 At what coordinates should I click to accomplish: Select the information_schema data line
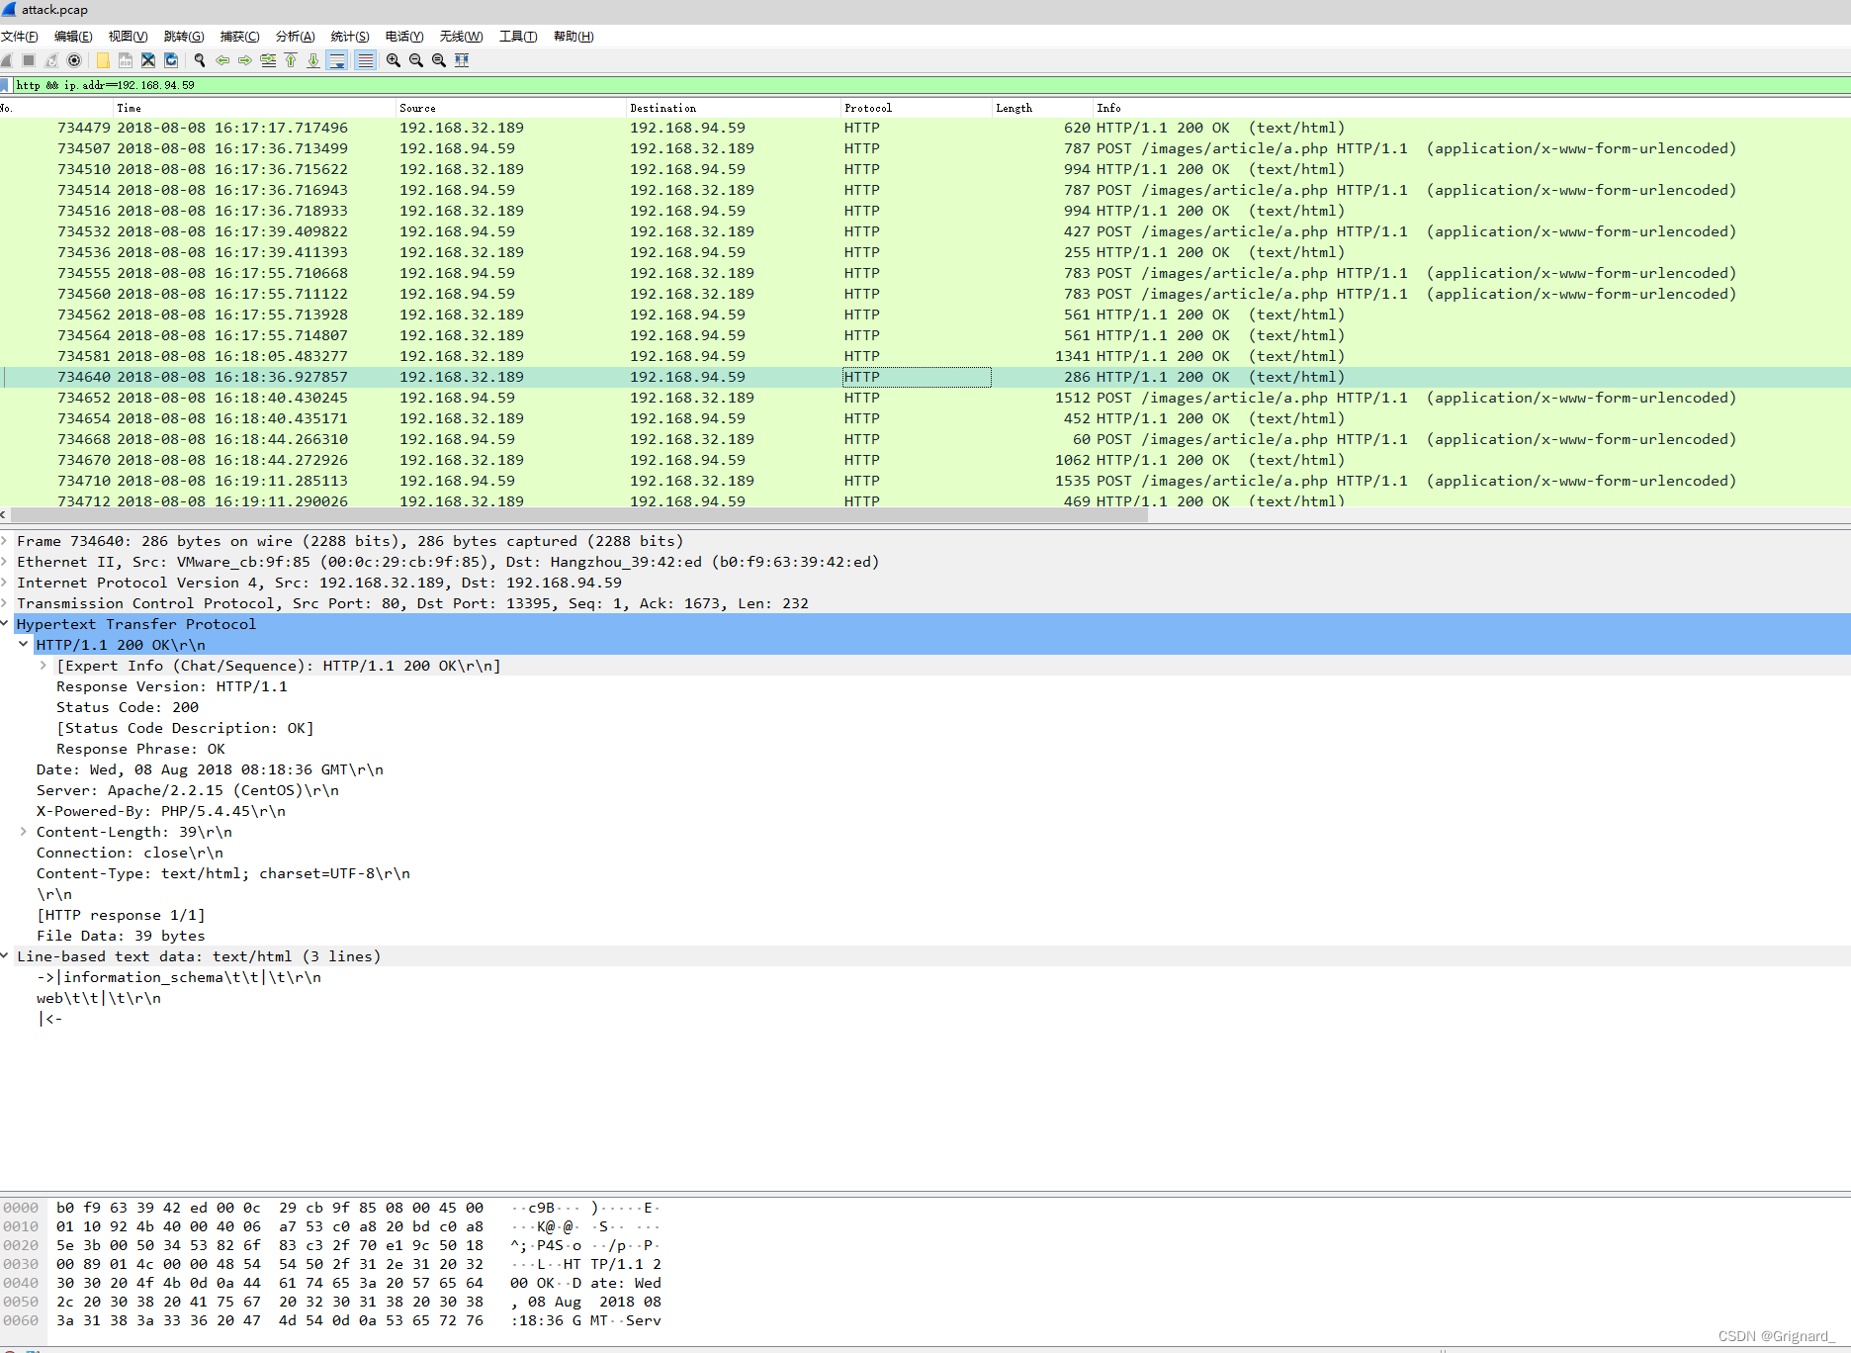179,977
